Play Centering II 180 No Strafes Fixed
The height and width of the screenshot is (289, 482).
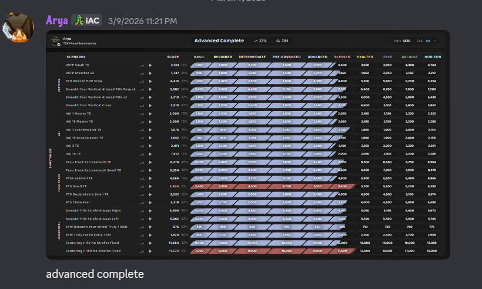[x=150, y=251]
